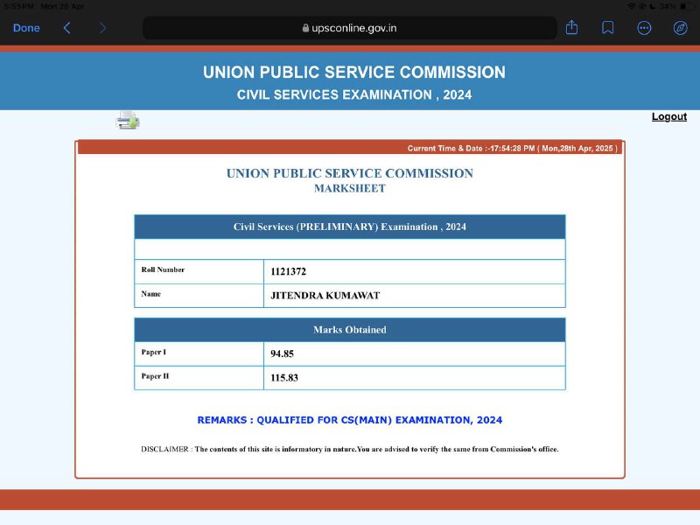Viewport: 700px width, 525px height.
Task: Tap Done to close the browser view
Action: [26, 28]
